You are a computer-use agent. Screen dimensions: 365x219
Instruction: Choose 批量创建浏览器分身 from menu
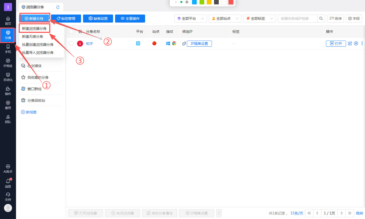(x=38, y=45)
